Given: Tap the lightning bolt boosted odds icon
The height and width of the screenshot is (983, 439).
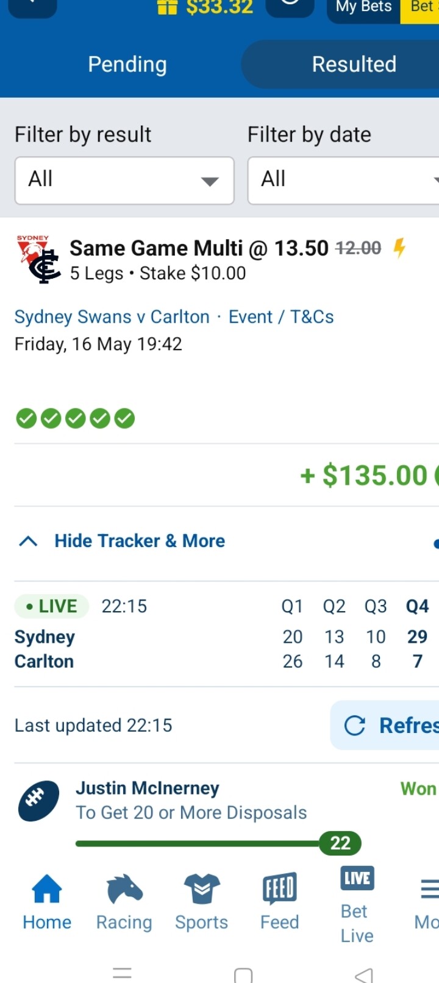Looking at the screenshot, I should 399,248.
